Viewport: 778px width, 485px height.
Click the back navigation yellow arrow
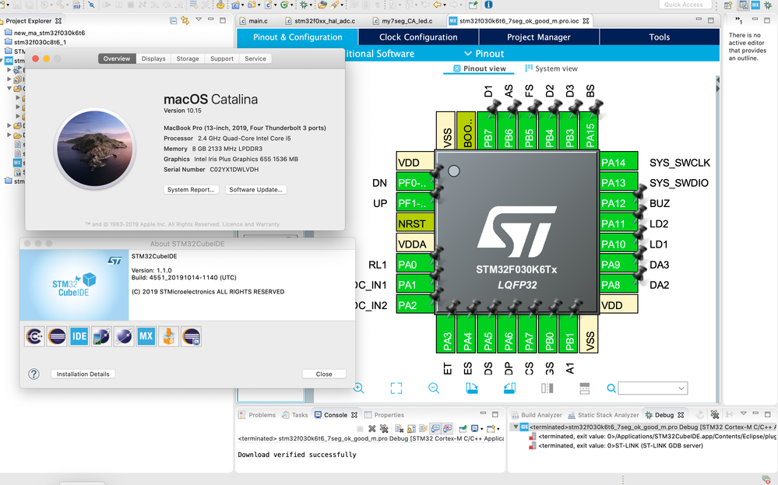coord(438,5)
